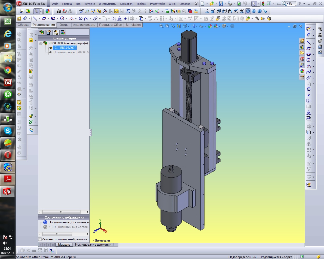Open the Файл menu
Image resolution: width=324 pixels, height=259 pixels.
[55, 4]
